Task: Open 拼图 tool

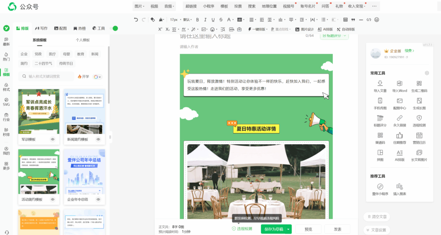Action: tap(380, 155)
